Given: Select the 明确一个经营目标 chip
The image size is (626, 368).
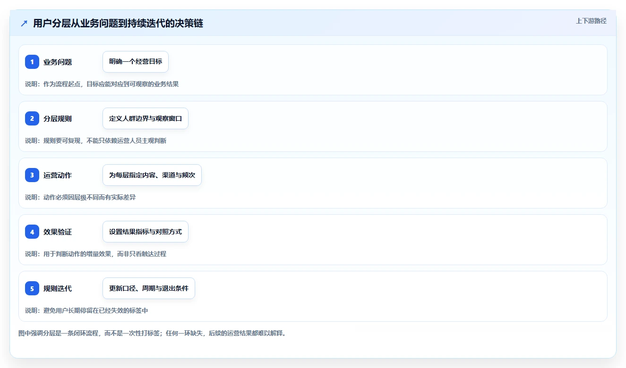Looking at the screenshot, I should coord(136,62).
